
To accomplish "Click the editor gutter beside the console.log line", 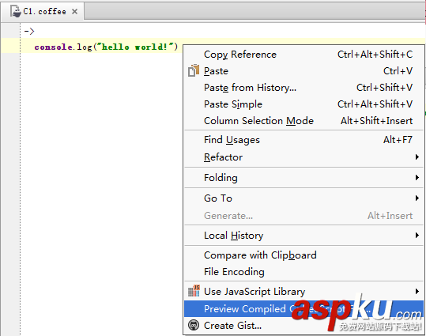I will point(10,47).
